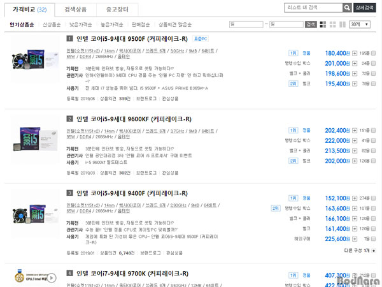Screen dimensions: 382x287
Task: Open 브랜드로그 for the 9500F
Action: tap(146, 99)
